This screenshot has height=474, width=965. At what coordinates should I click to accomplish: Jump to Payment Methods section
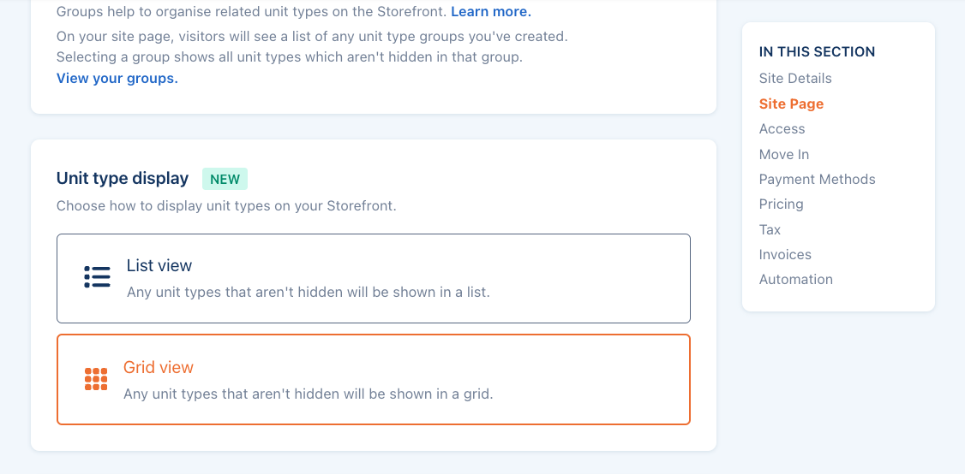[x=817, y=179]
